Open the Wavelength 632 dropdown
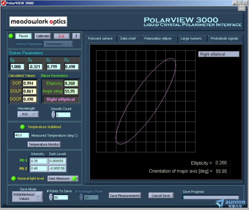 (x=28, y=114)
